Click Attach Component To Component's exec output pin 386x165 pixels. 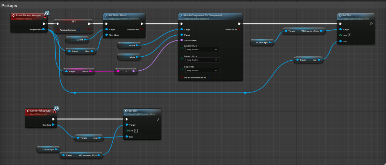point(239,24)
